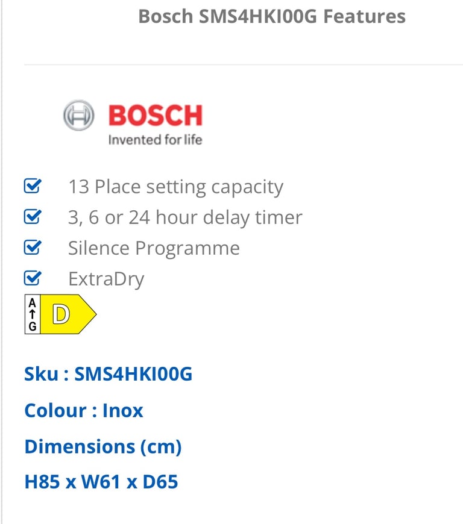Viewport: 463px width, 524px height.
Task: Select the 3, 6 or 24 hour delay timer text
Action: click(185, 217)
